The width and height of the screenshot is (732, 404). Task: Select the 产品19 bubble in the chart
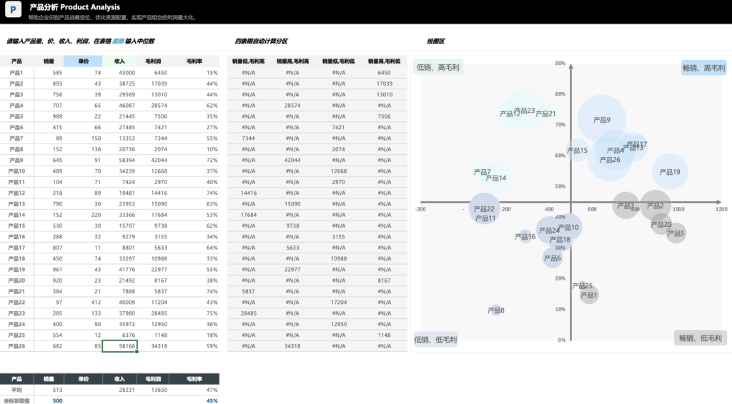[x=670, y=172]
